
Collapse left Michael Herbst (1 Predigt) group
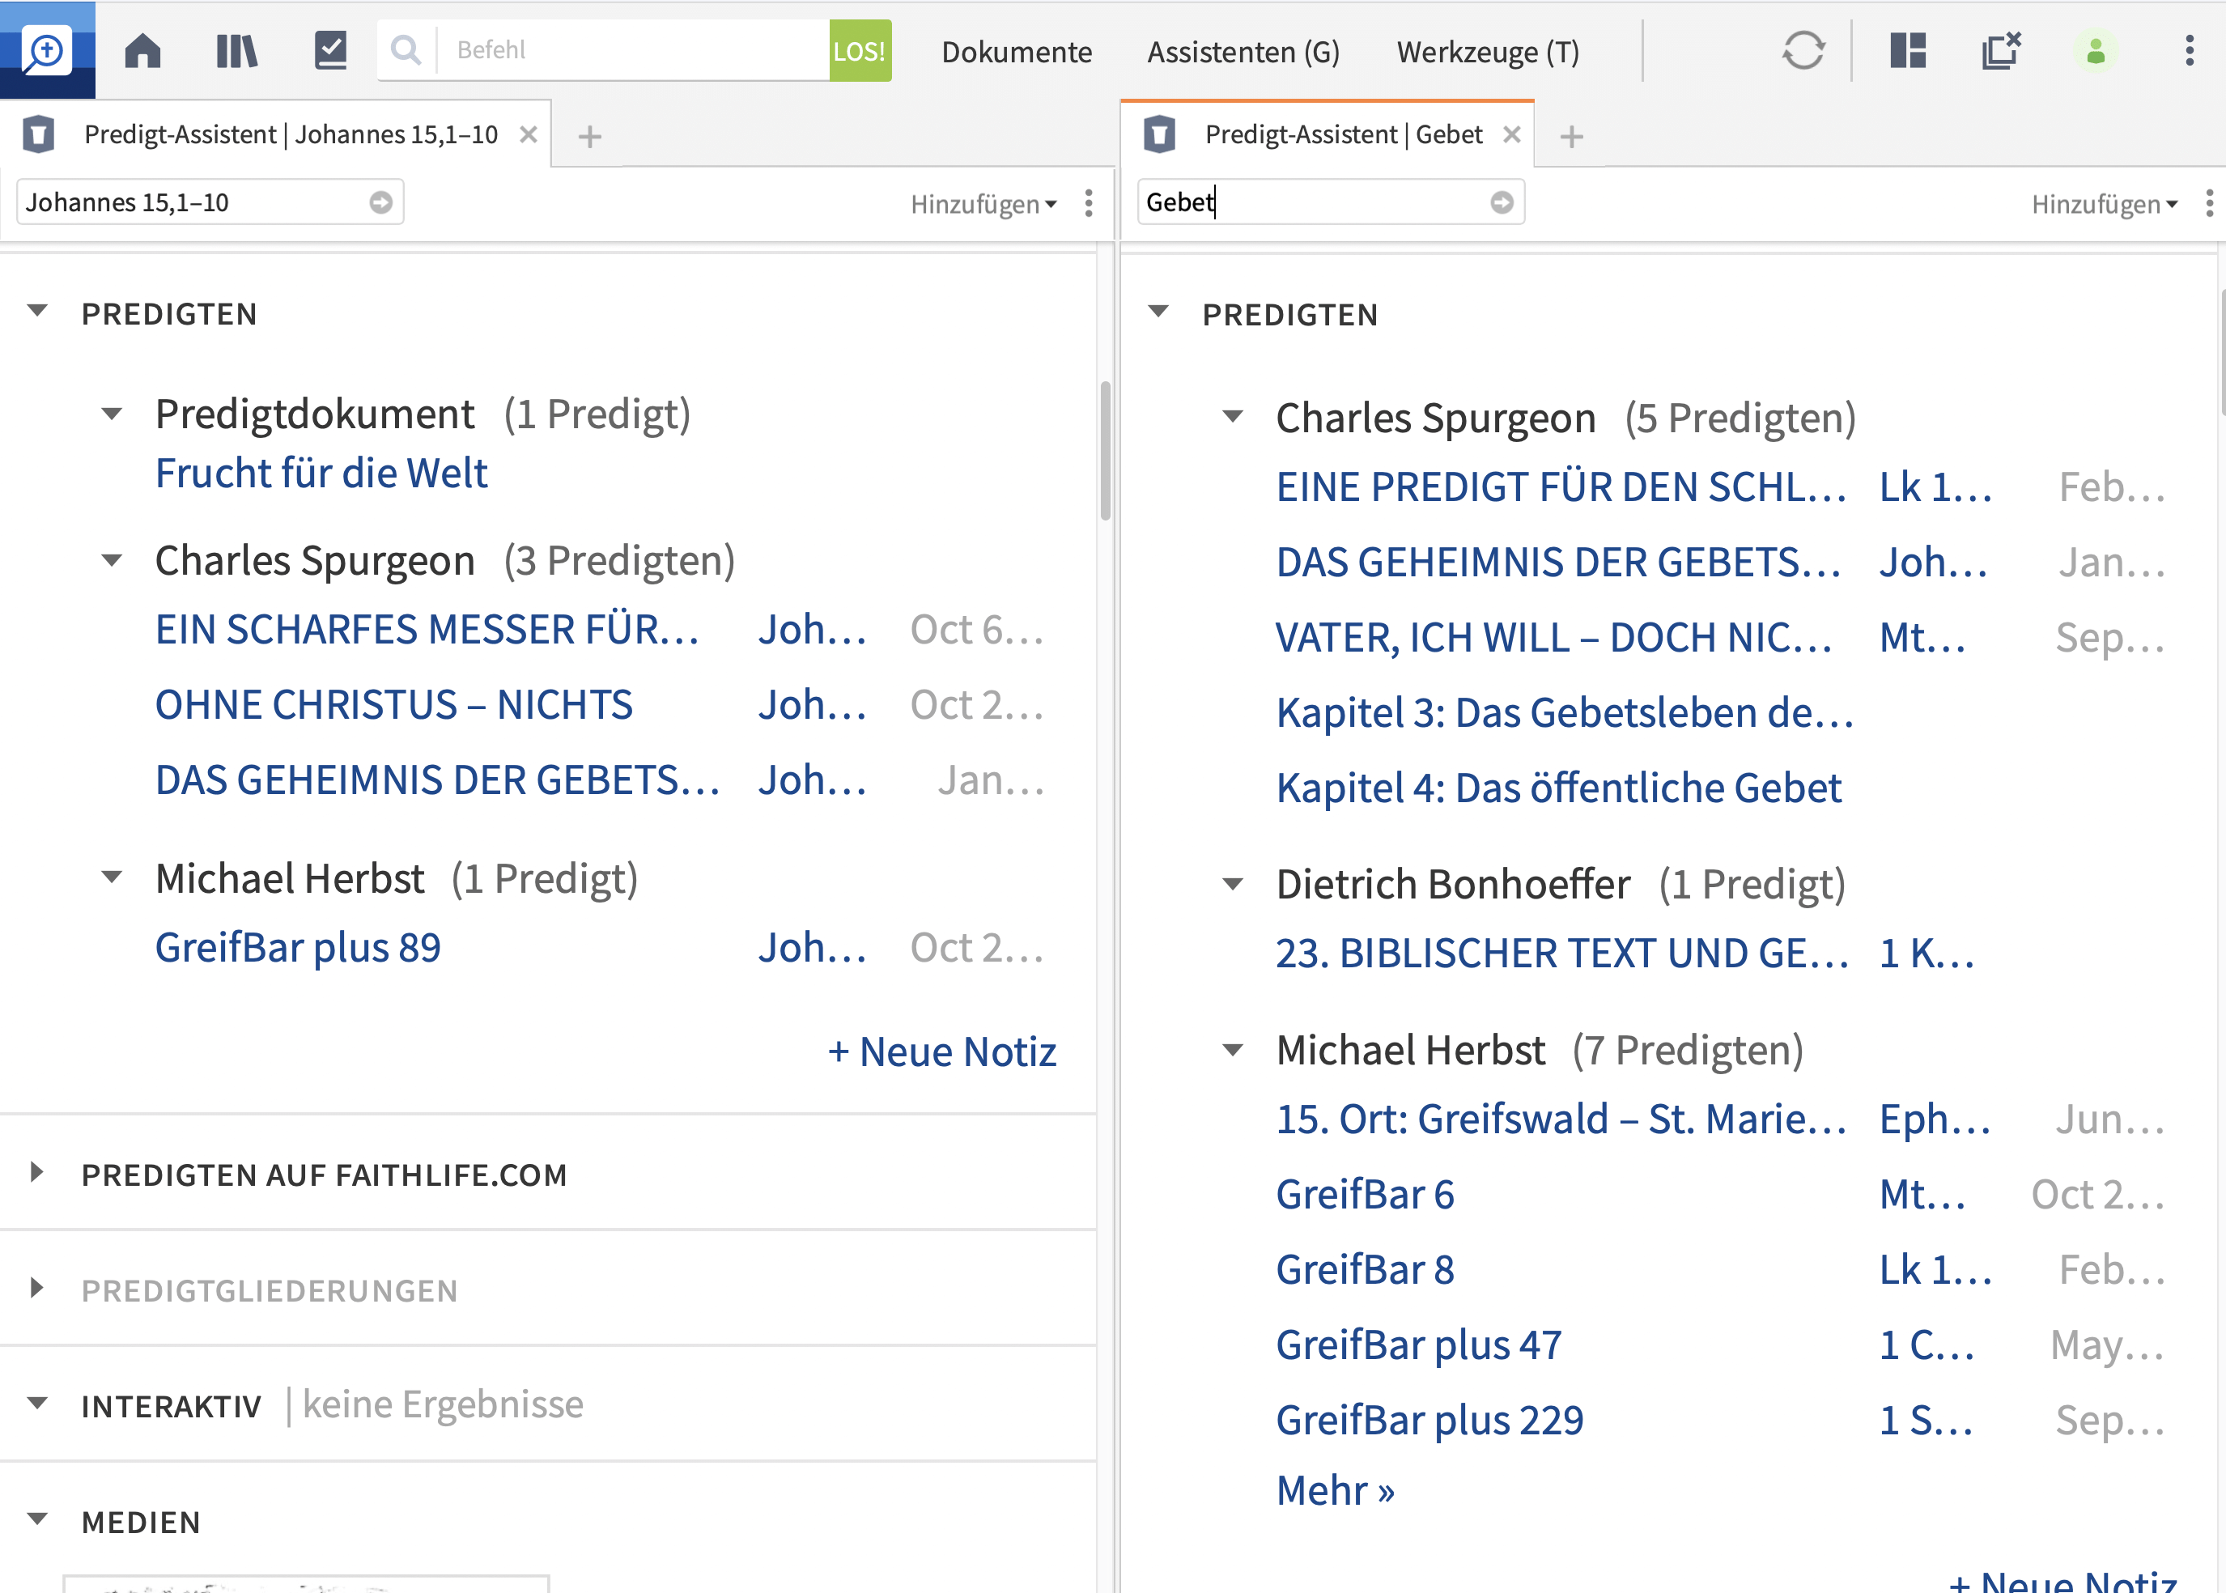[x=112, y=877]
